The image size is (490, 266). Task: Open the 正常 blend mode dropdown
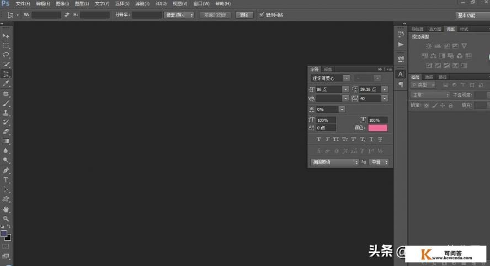click(x=430, y=95)
